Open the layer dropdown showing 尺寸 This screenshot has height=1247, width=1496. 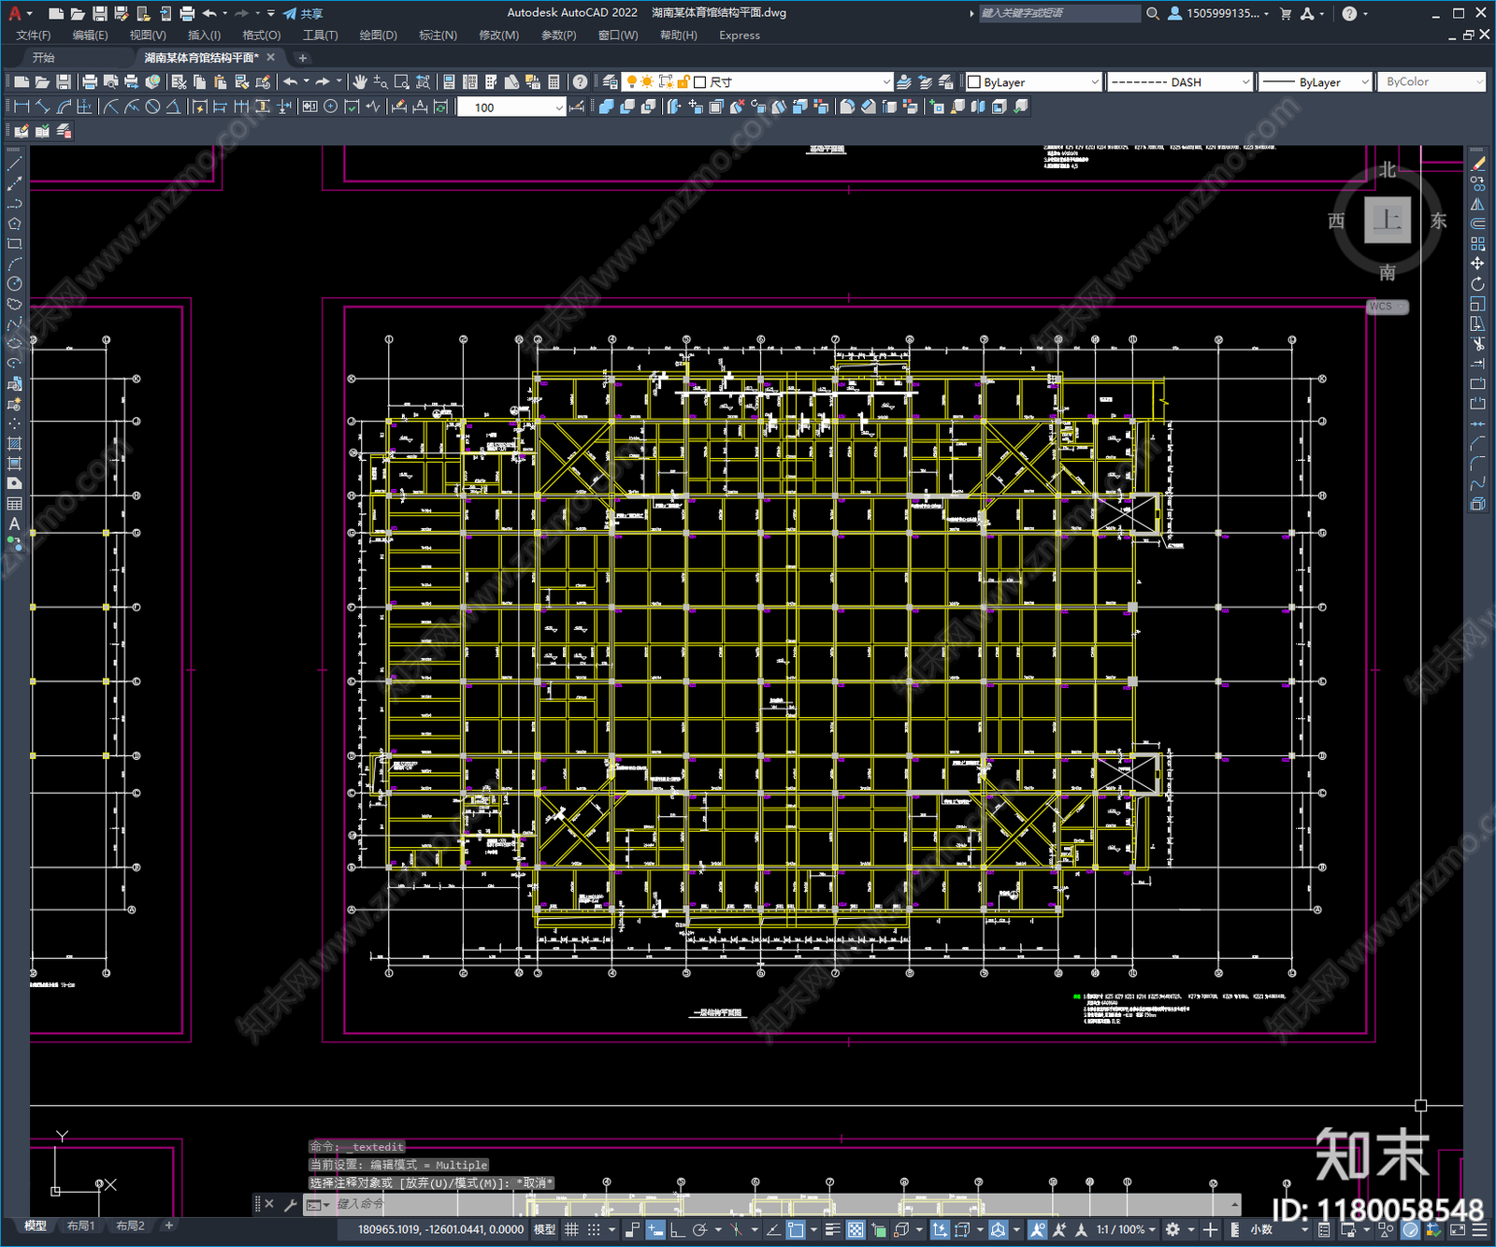click(x=759, y=82)
